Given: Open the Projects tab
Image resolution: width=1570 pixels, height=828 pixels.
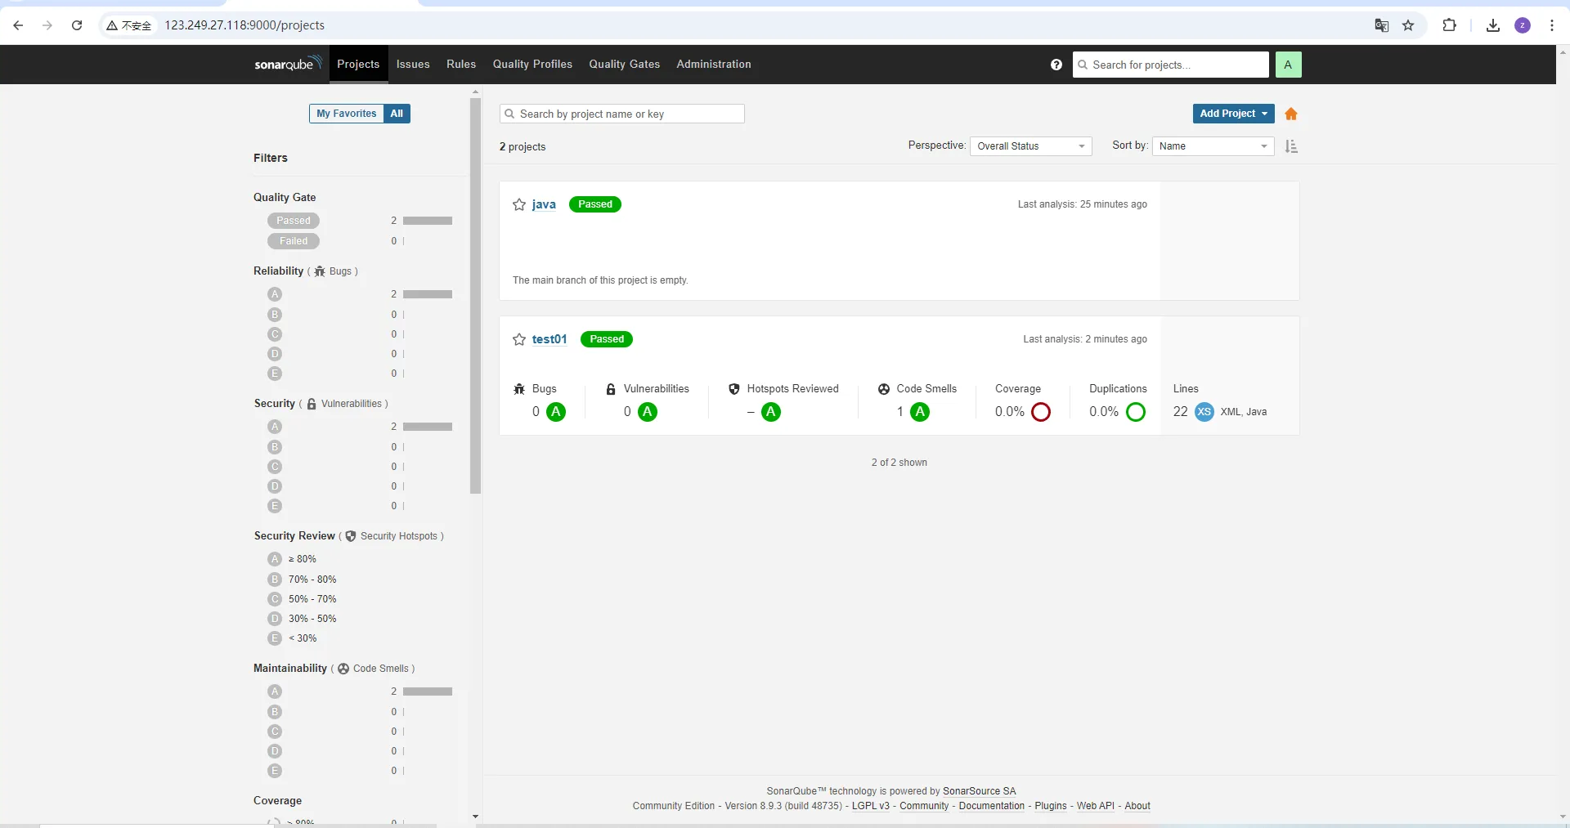Looking at the screenshot, I should pyautogui.click(x=358, y=65).
